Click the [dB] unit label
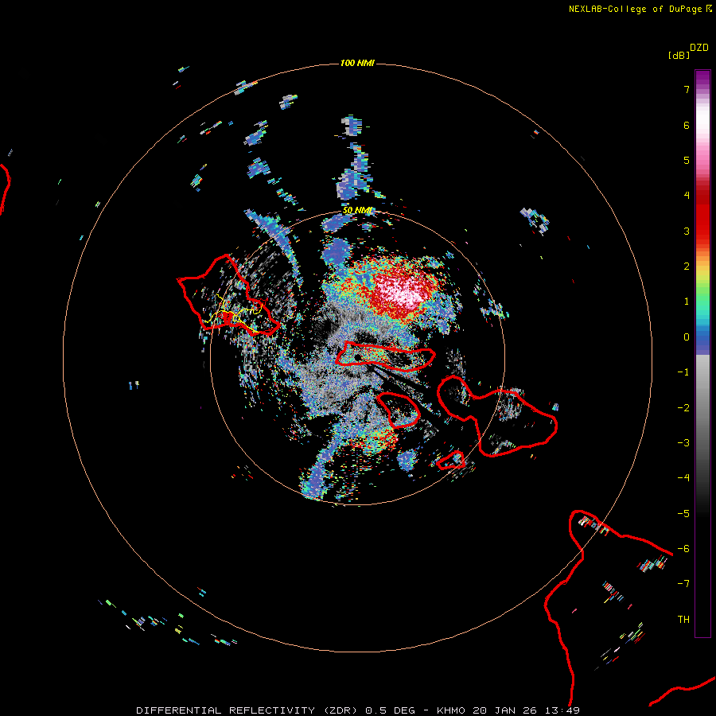 (x=679, y=55)
